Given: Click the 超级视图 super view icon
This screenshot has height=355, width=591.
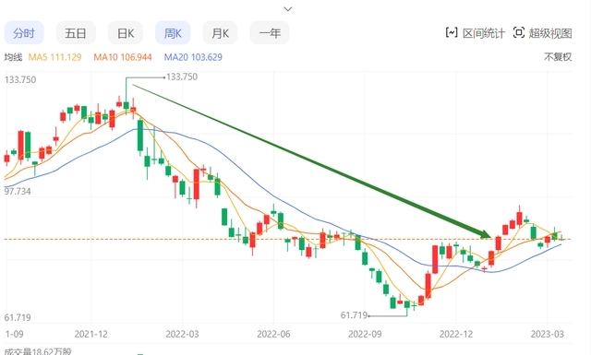Looking at the screenshot, I should pyautogui.click(x=519, y=33).
